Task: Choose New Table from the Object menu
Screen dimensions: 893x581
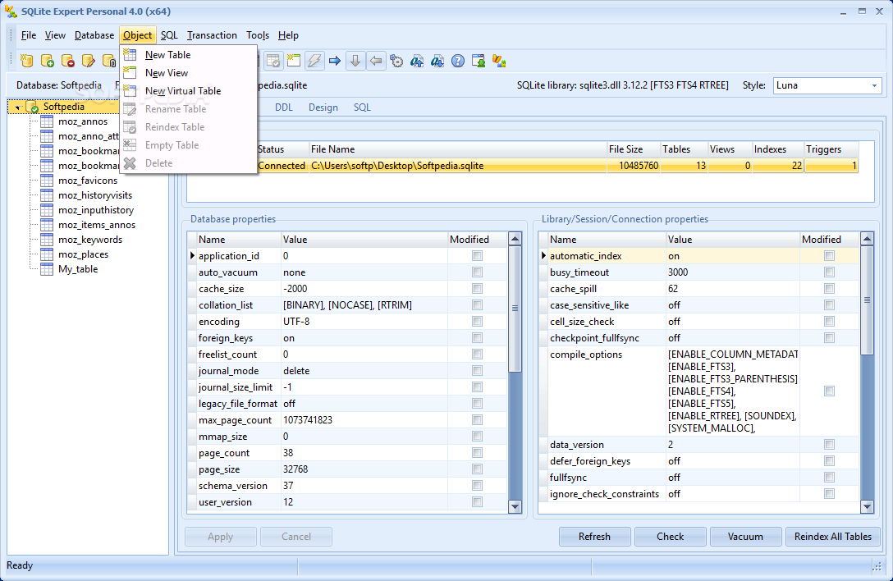Action: point(189,55)
